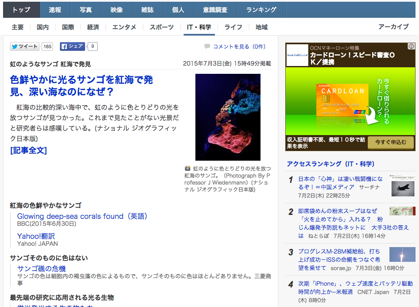Screen dimensions: 419x307
Task: Go to the 経済 category
Action: [93, 27]
